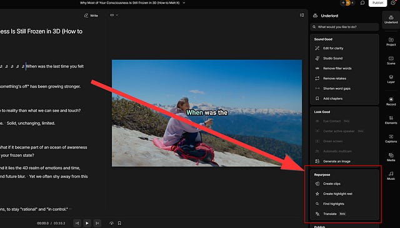Viewport: 400px width, 228px height.
Task: Click the 00:00.0 current timecode
Action: coord(43,223)
